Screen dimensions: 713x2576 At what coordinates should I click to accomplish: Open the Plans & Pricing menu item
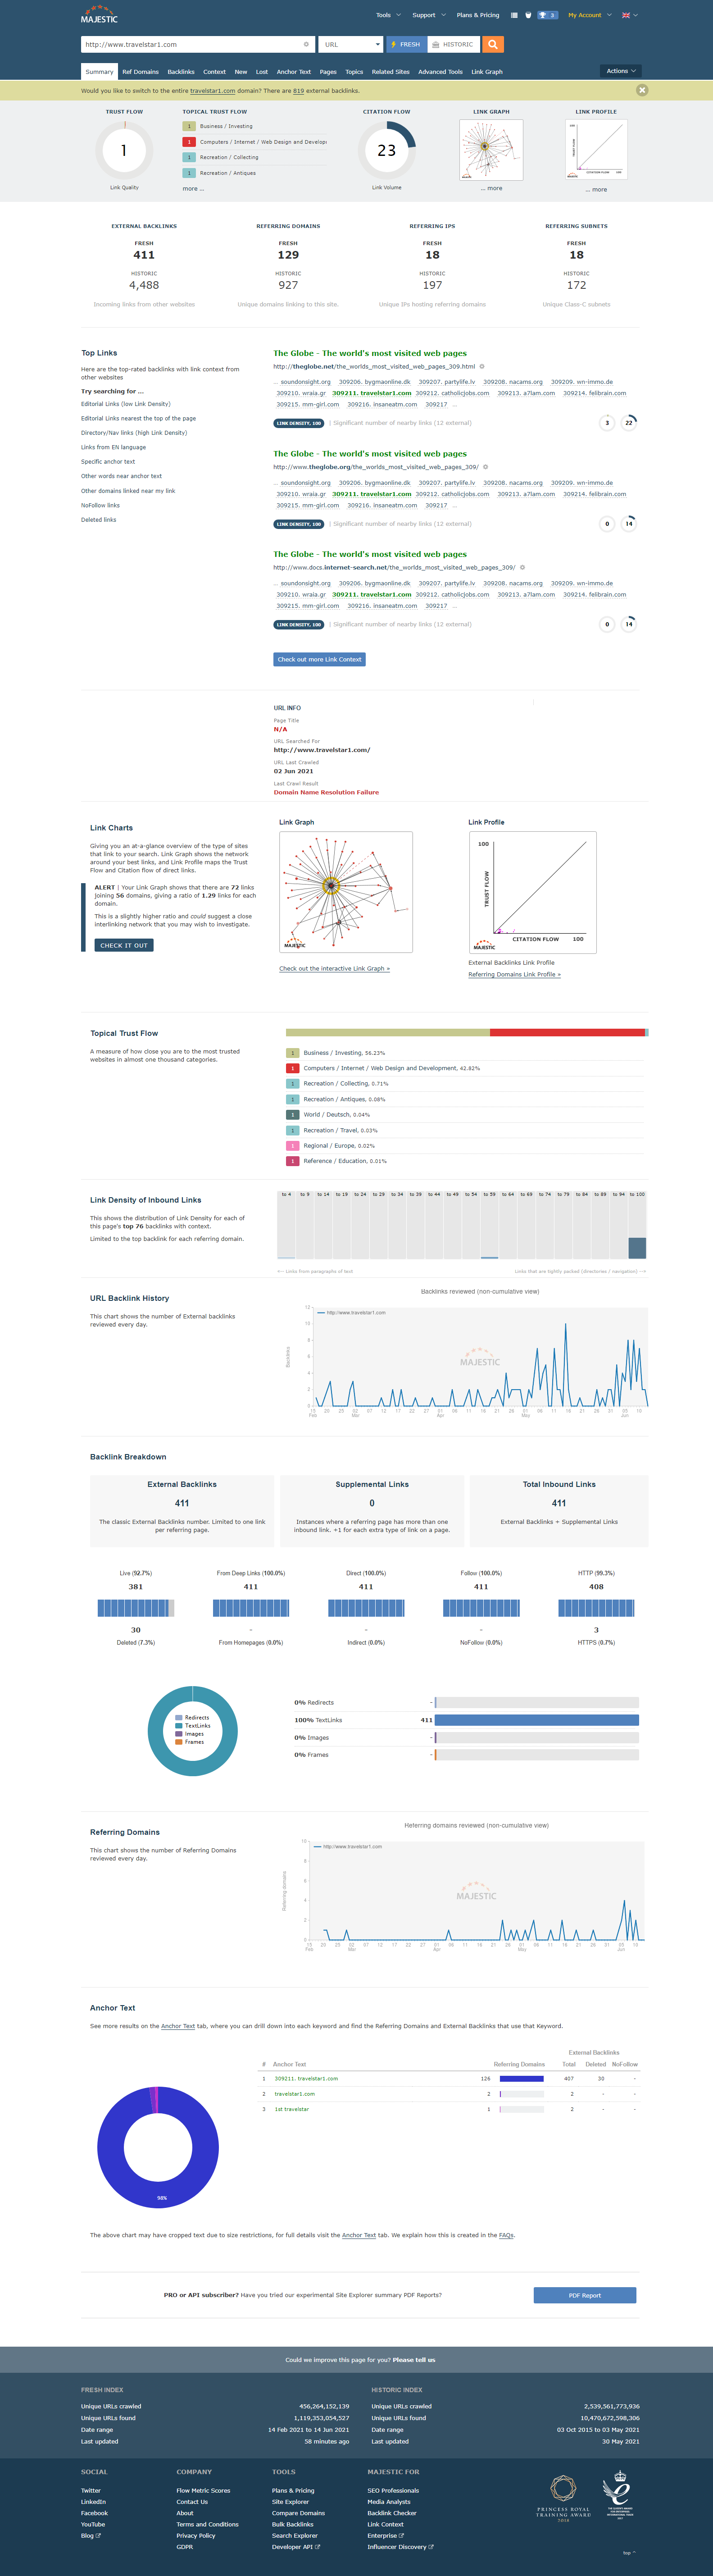pos(478,15)
